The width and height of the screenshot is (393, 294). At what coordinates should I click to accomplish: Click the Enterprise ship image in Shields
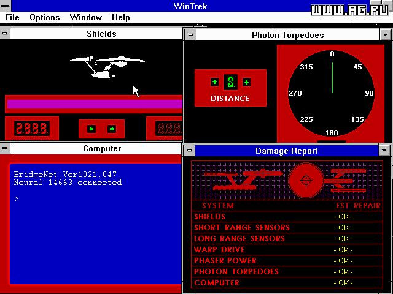pos(107,67)
